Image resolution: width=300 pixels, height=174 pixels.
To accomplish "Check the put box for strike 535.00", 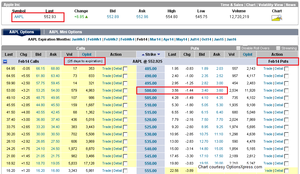I will coord(286,142).
